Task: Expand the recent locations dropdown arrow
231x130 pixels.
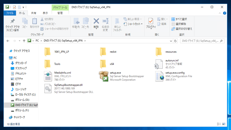Action: [19, 41]
